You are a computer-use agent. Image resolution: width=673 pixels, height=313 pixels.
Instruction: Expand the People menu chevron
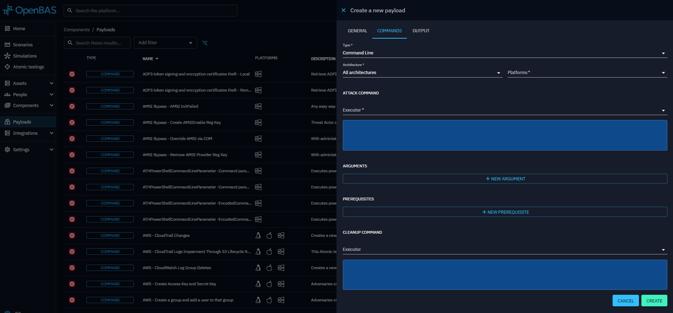(x=52, y=95)
